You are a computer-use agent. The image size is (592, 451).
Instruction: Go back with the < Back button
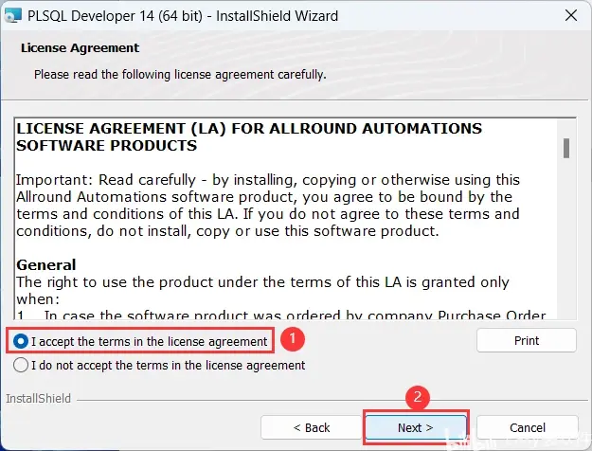coord(311,427)
